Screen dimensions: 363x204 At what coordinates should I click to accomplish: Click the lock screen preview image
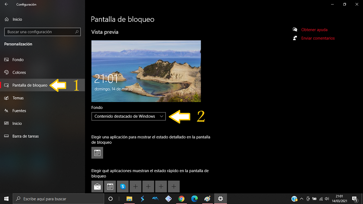click(146, 71)
